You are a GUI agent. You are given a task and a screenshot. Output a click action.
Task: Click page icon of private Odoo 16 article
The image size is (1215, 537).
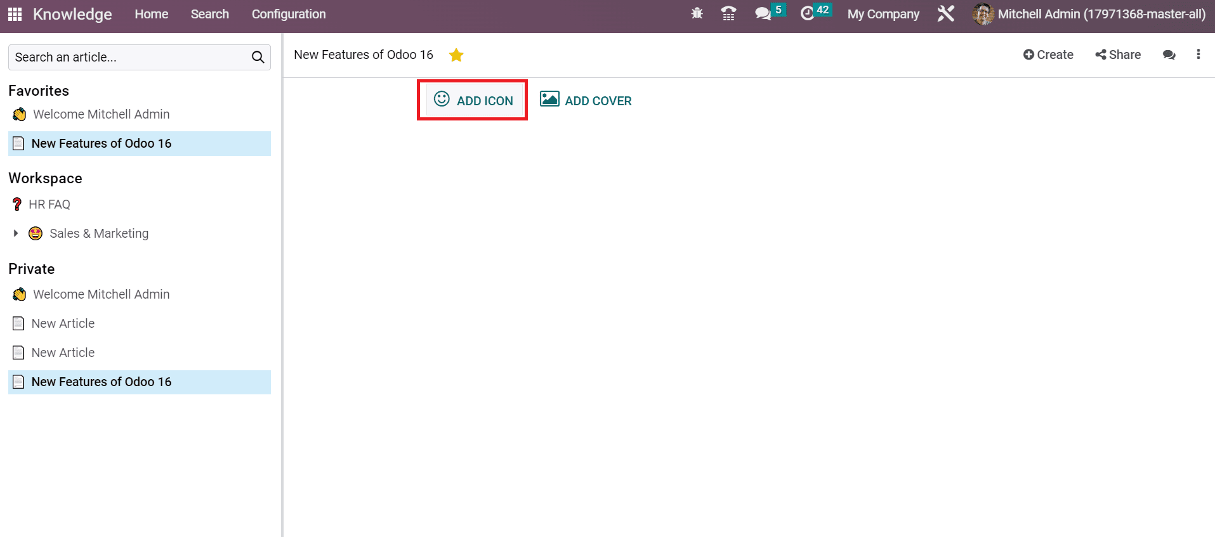coord(18,382)
